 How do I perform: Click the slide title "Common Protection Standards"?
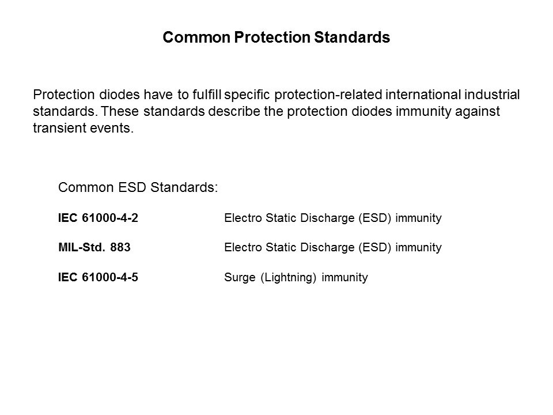(x=276, y=38)
